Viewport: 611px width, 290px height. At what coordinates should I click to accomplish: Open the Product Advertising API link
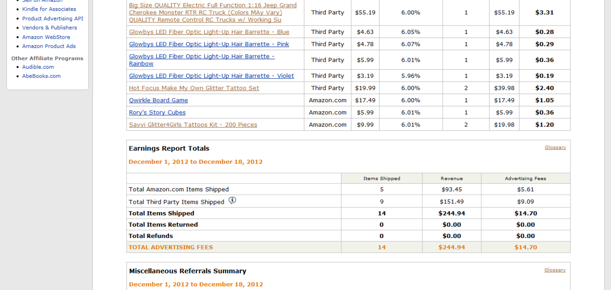pos(53,19)
